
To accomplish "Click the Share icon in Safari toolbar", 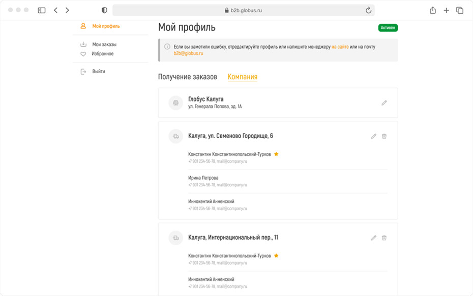I will [x=433, y=10].
